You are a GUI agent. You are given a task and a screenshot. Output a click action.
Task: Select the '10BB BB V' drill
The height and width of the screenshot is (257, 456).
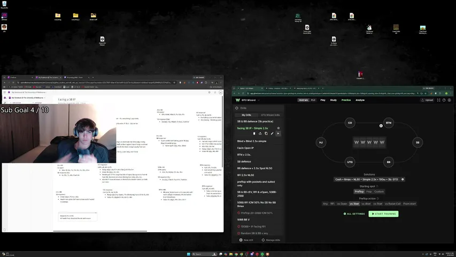coord(243,220)
